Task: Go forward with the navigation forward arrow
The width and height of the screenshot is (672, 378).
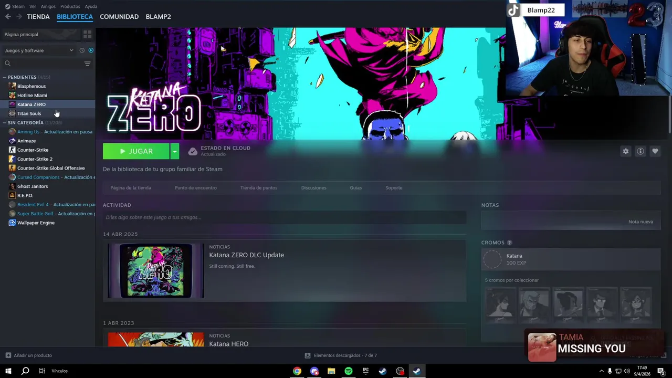Action: 19,17
